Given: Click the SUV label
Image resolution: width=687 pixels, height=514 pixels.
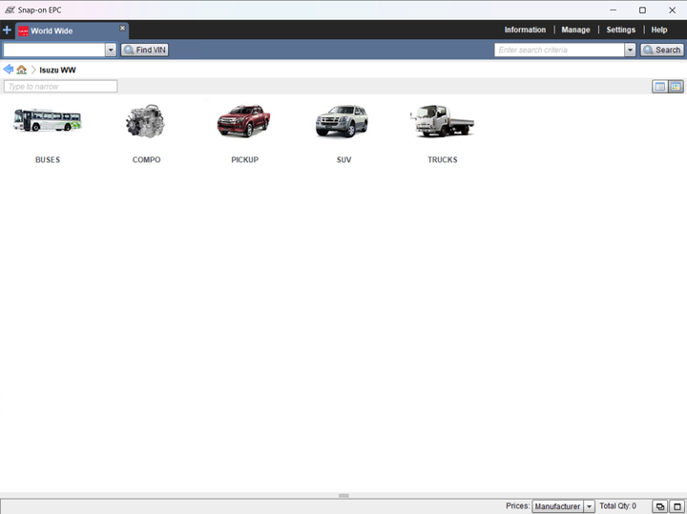Looking at the screenshot, I should click(343, 160).
